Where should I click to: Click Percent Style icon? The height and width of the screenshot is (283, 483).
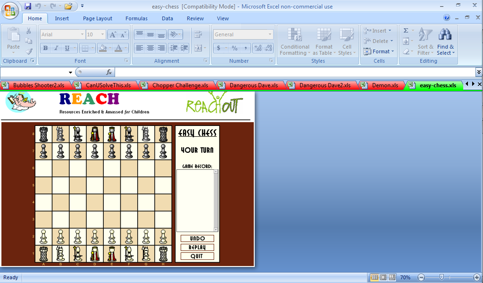pyautogui.click(x=235, y=48)
